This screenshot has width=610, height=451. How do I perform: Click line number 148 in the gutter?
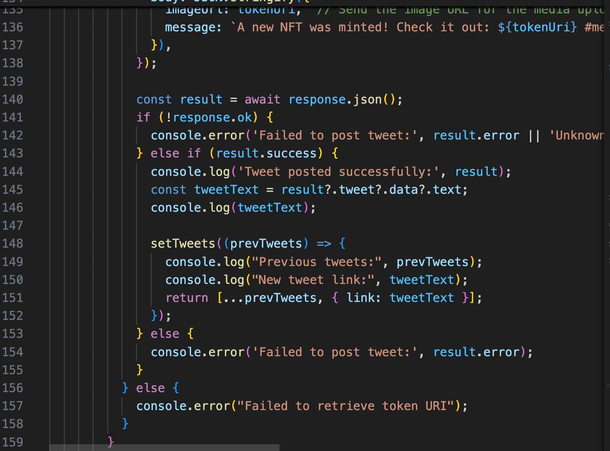pos(13,243)
